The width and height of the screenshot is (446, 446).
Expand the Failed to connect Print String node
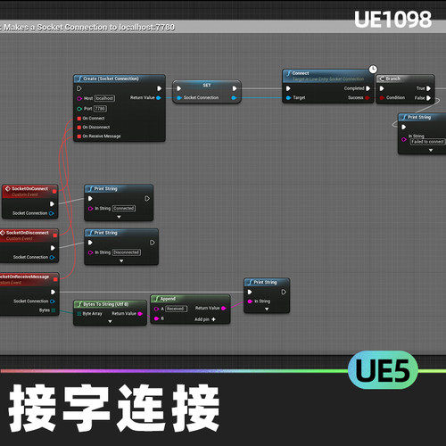pyautogui.click(x=431, y=151)
